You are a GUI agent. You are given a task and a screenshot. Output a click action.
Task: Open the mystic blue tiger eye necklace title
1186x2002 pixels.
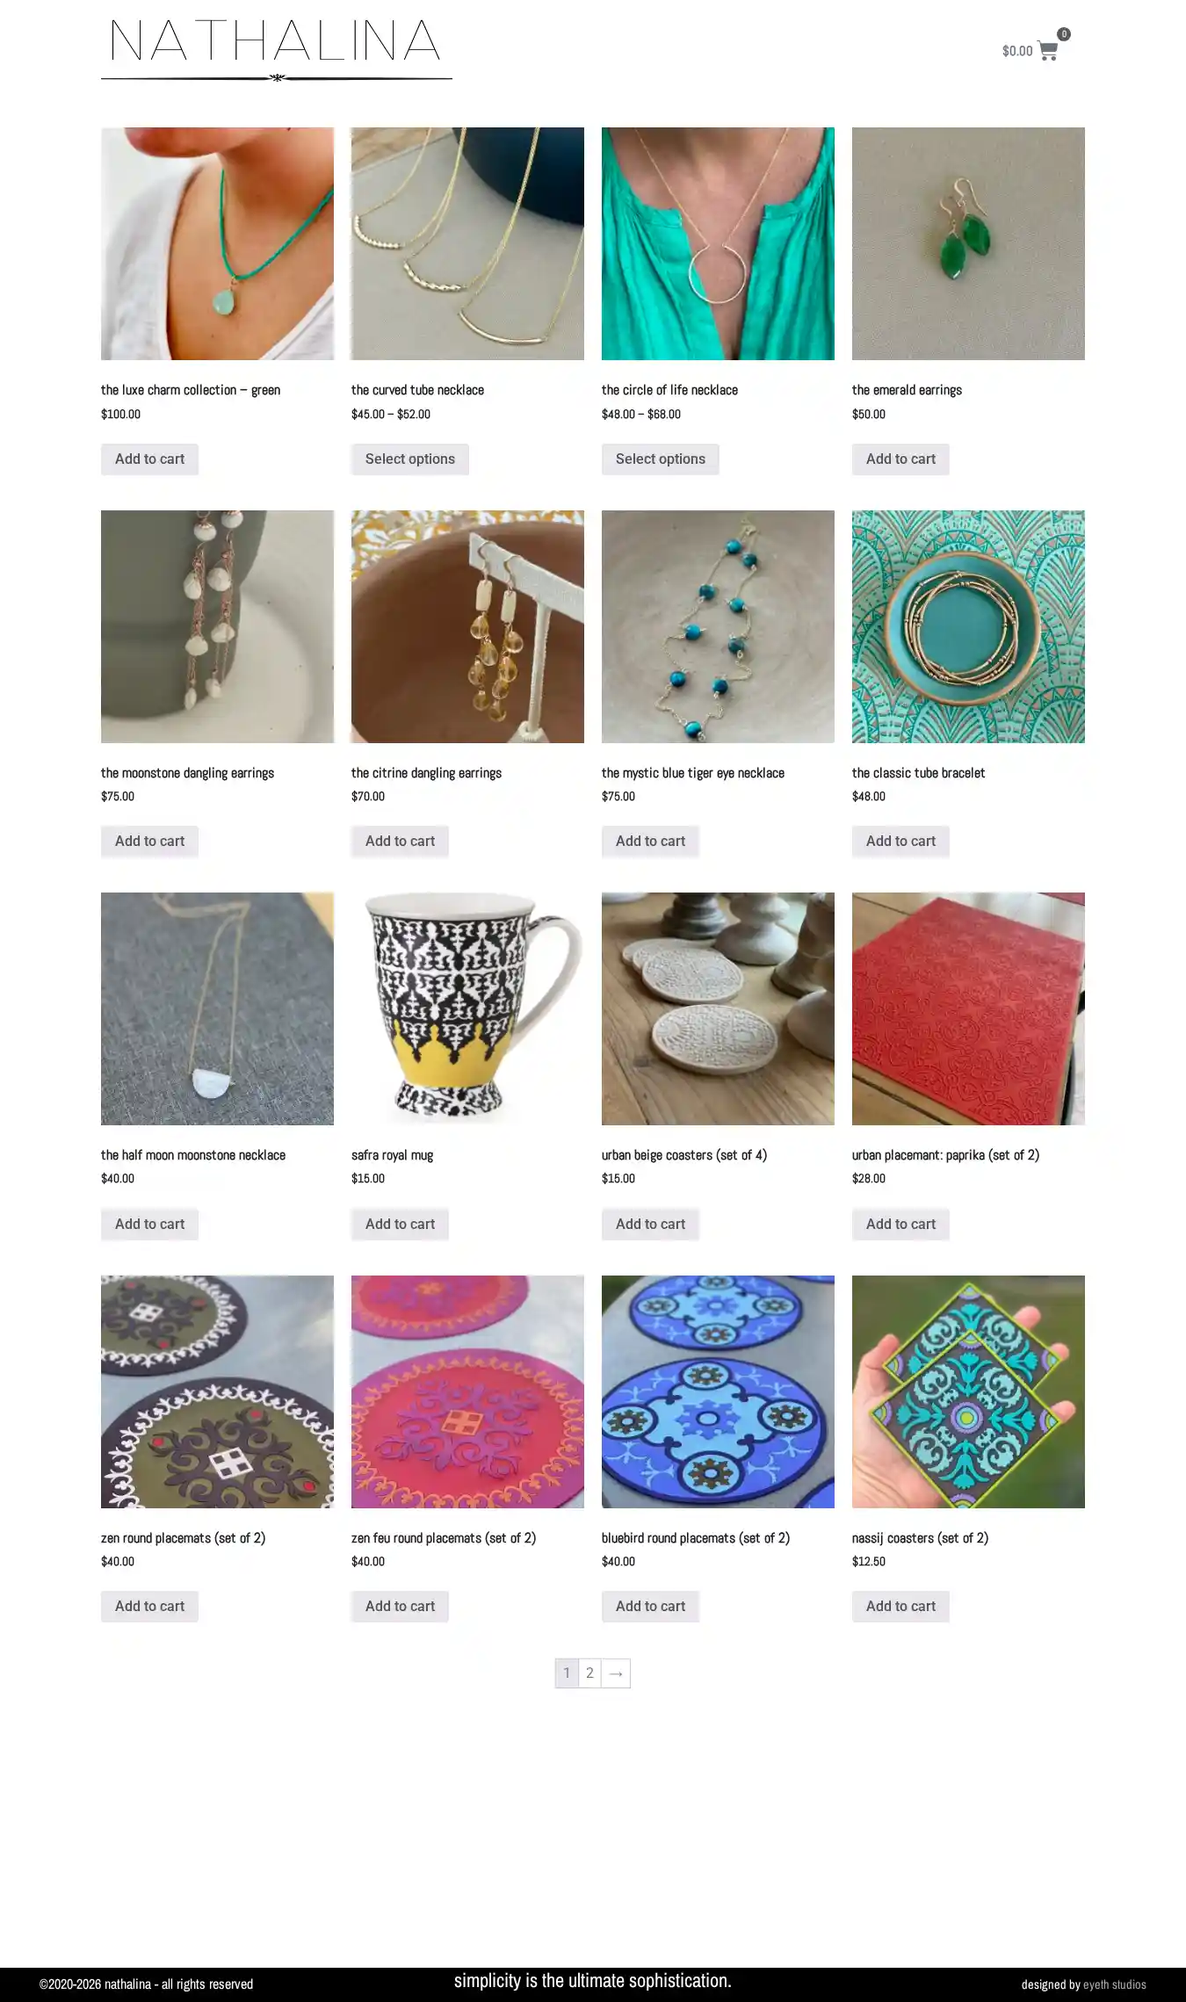[692, 773]
